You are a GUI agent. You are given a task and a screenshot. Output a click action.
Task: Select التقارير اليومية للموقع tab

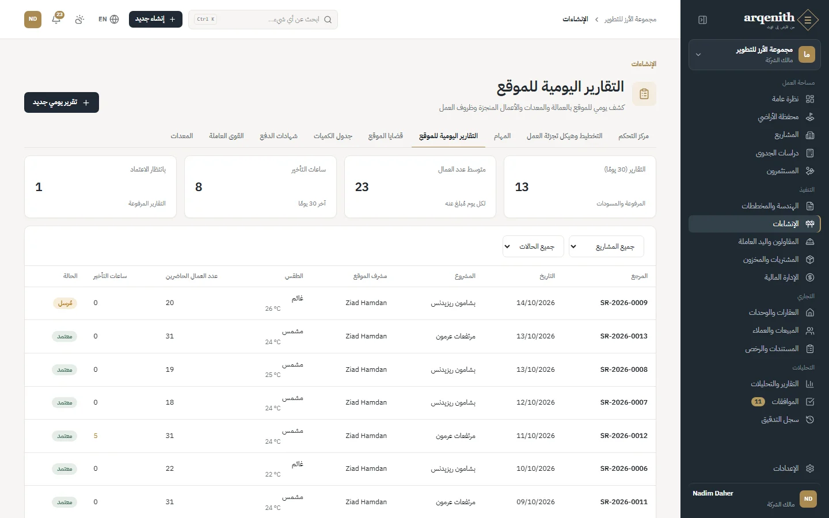coord(448,136)
